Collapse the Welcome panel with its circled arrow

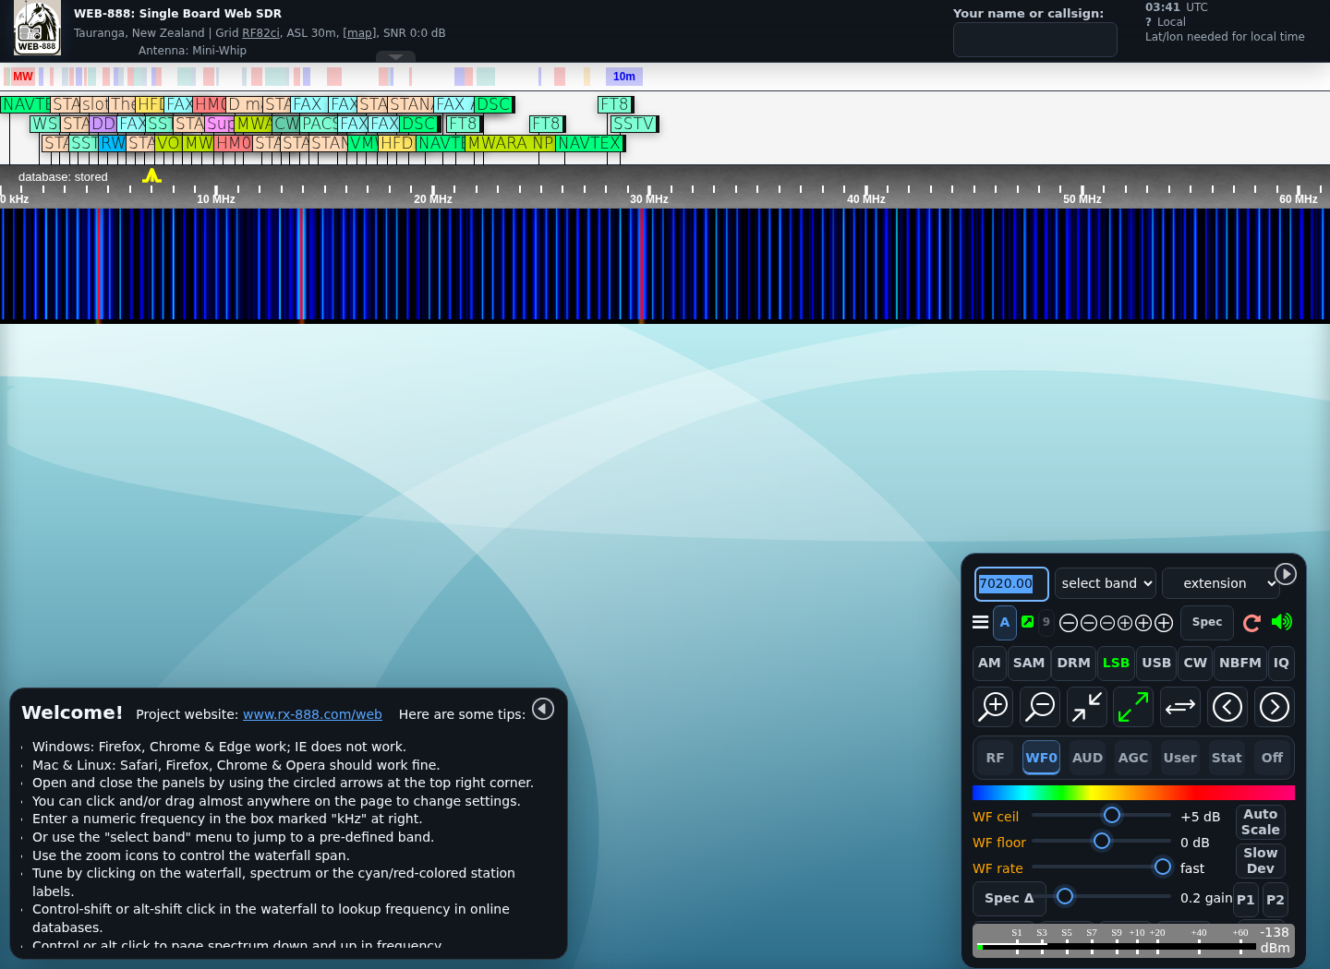[543, 709]
